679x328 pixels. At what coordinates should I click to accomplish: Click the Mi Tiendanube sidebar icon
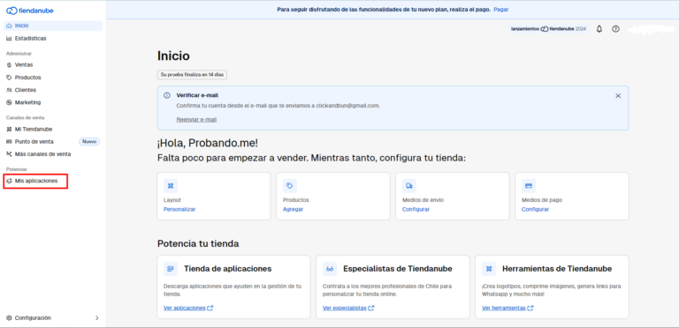(9, 129)
